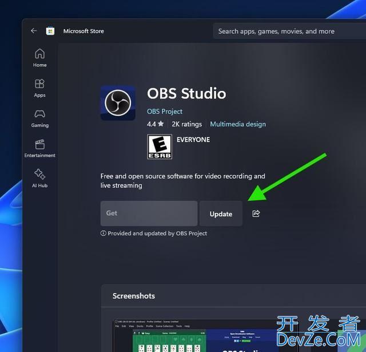
Task: Open the AI Hub section
Action: (39, 178)
